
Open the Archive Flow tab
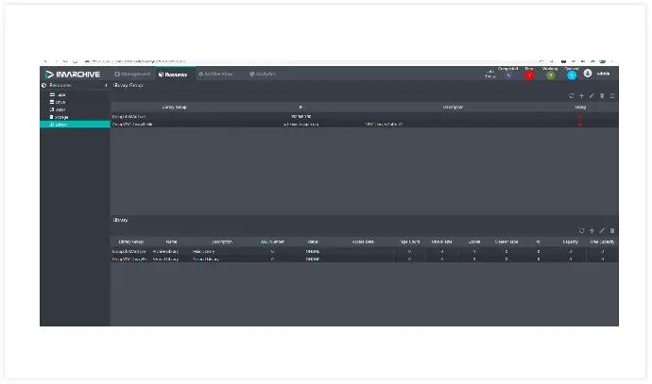[216, 74]
